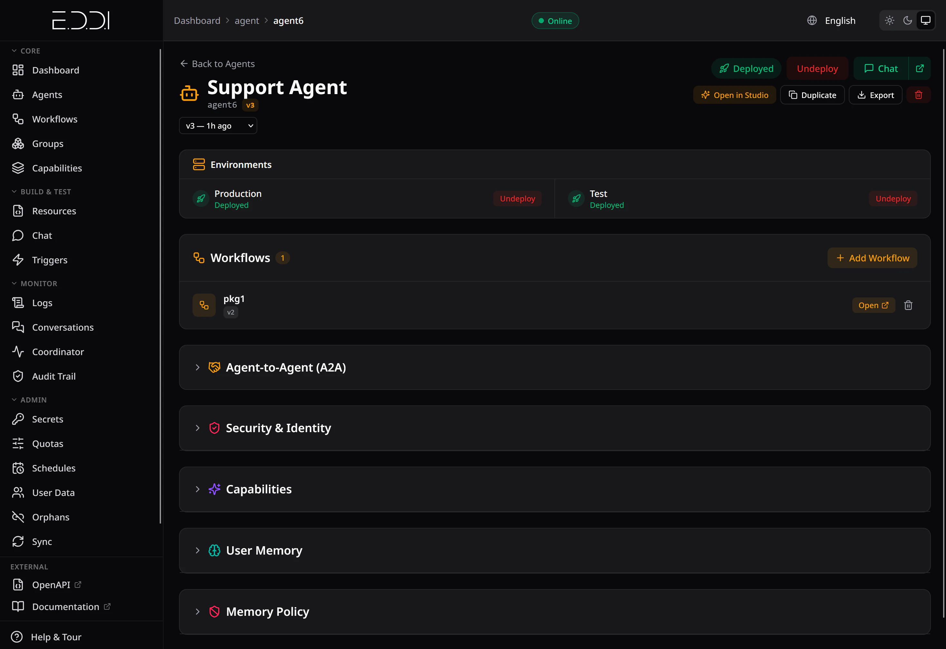
Task: Click the Undeploy button for Production
Action: [x=517, y=199]
